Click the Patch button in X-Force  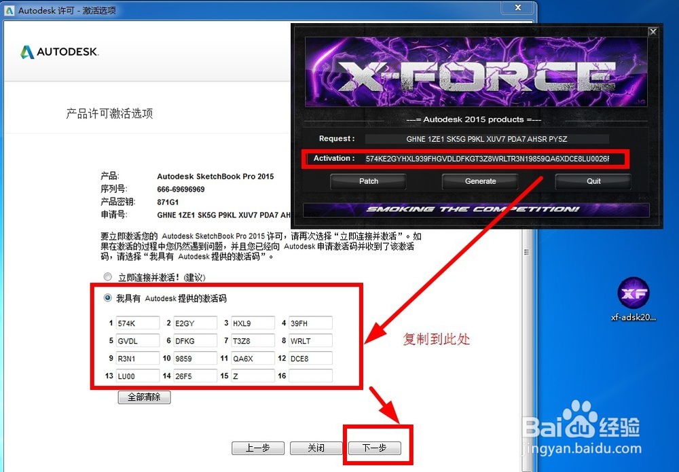[x=368, y=181]
